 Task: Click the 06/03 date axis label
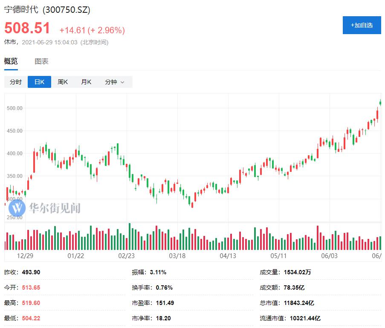[x=329, y=256]
